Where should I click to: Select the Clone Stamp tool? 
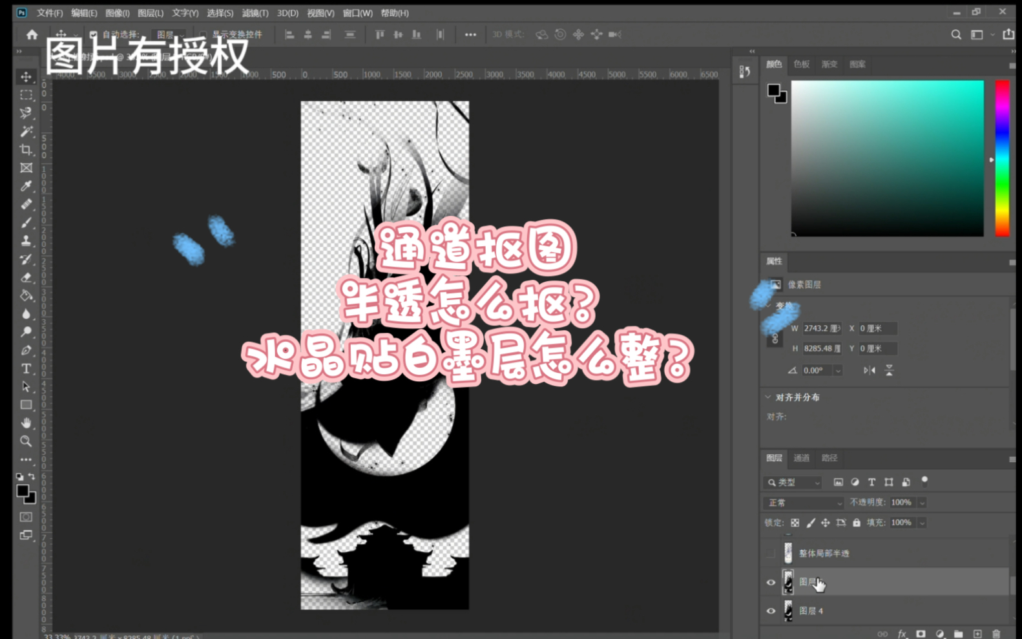coord(26,240)
